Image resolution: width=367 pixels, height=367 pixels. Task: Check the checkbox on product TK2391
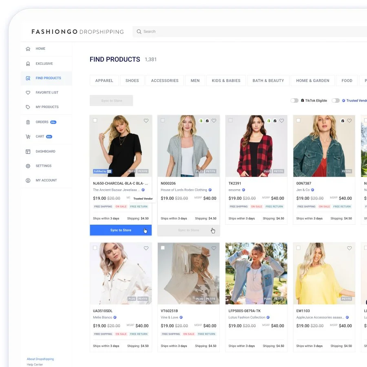click(230, 120)
